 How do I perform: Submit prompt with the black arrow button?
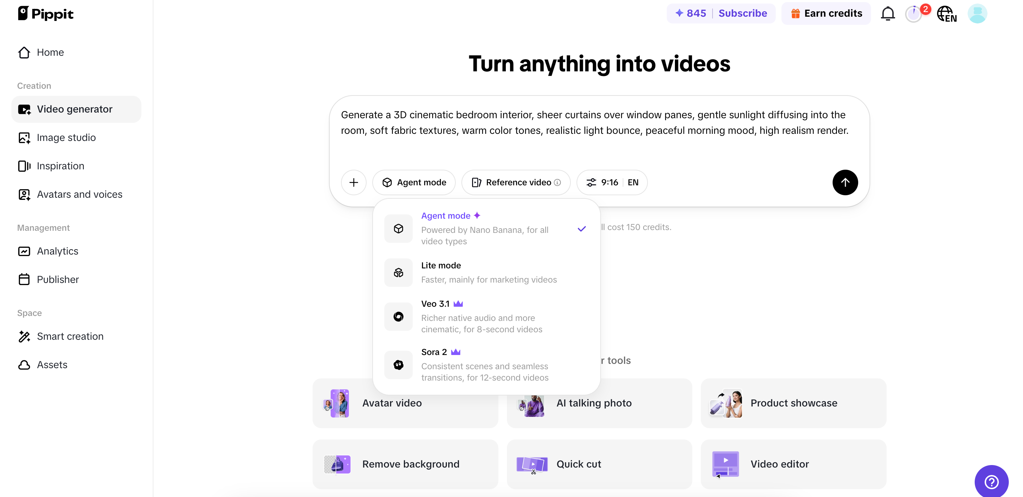845,182
